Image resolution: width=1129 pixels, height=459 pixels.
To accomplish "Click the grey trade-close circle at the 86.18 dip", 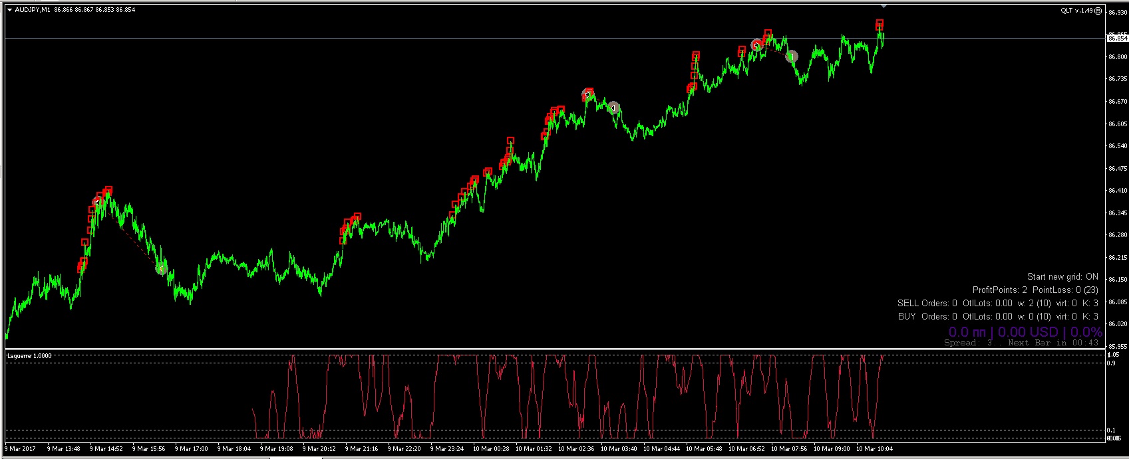I will pyautogui.click(x=162, y=268).
